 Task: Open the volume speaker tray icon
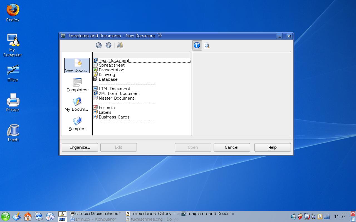(293, 216)
